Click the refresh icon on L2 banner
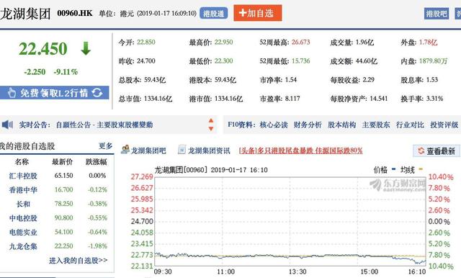Image resolution: width=461 pixels, height=278 pixels. click(x=97, y=93)
